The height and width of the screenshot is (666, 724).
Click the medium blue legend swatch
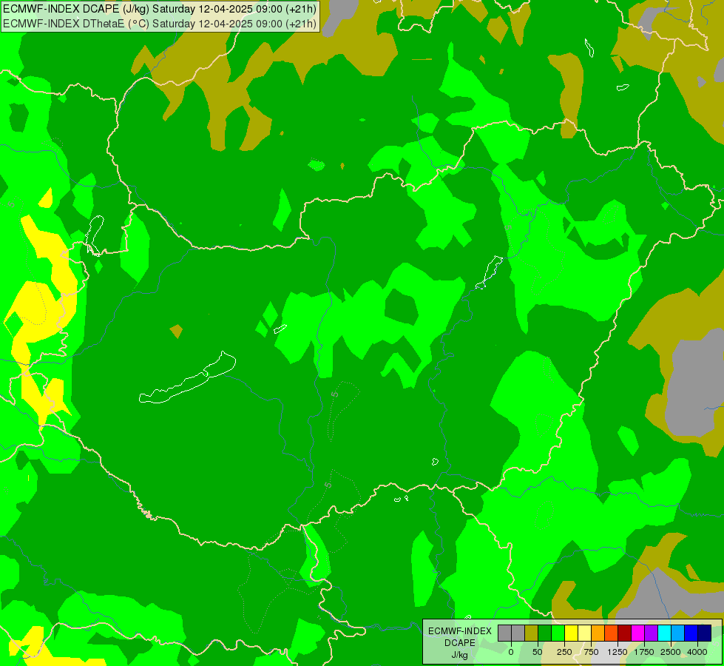(x=691, y=633)
